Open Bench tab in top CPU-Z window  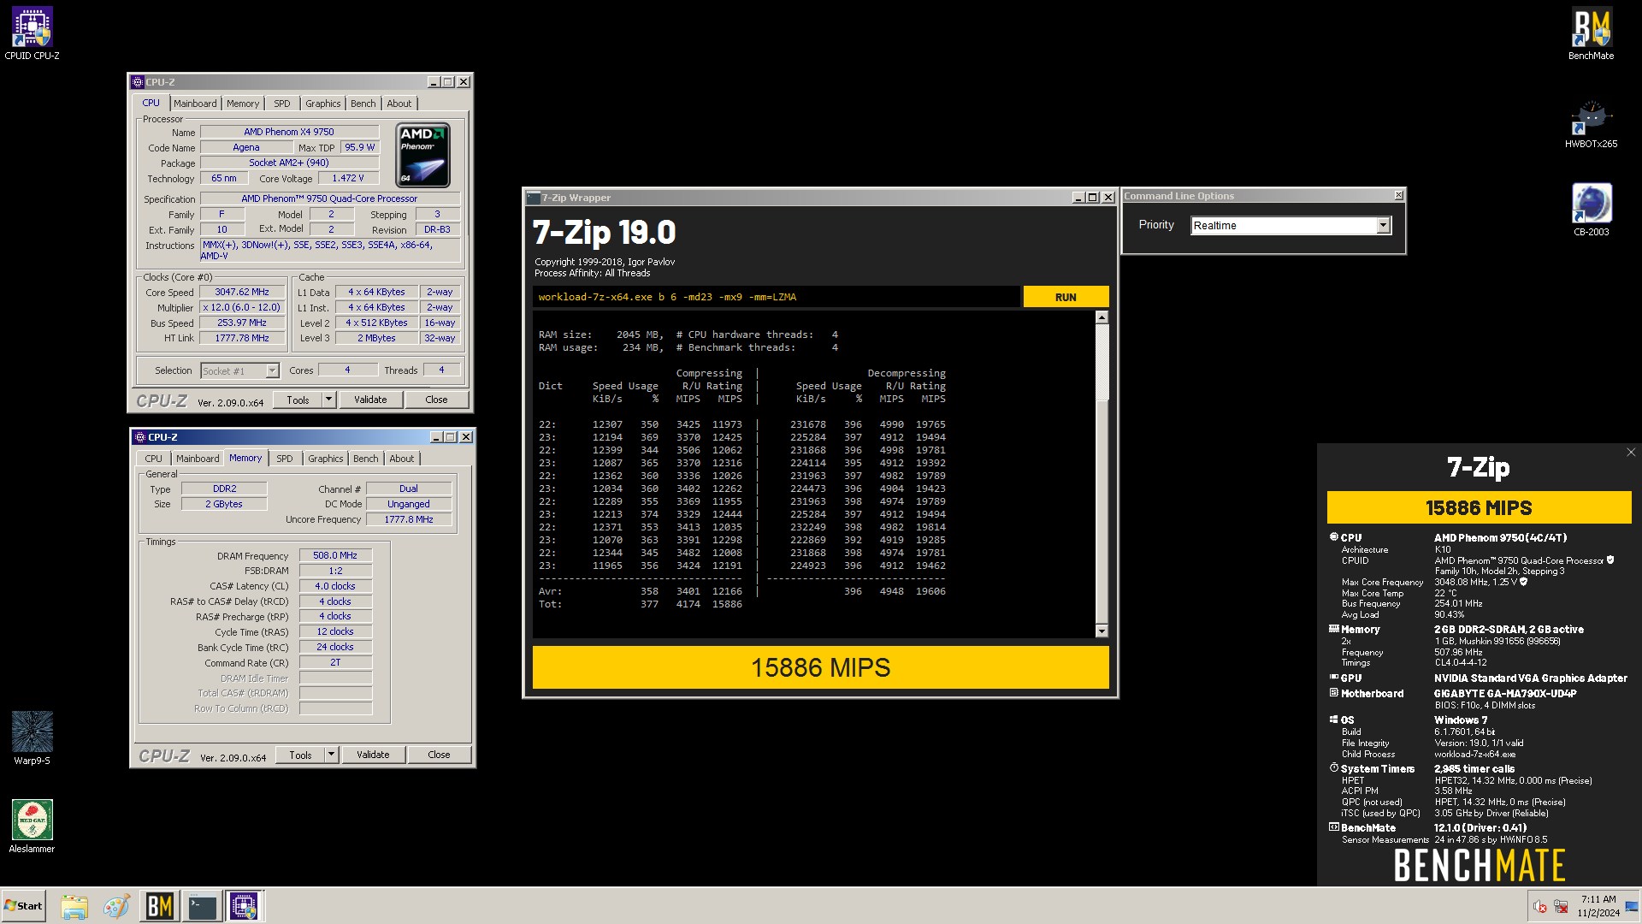point(363,104)
